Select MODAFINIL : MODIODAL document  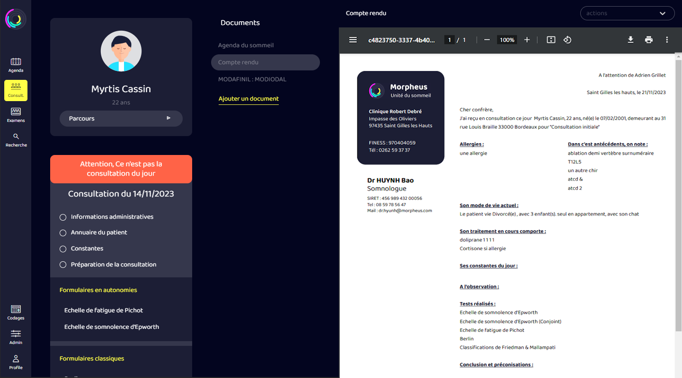click(x=252, y=79)
